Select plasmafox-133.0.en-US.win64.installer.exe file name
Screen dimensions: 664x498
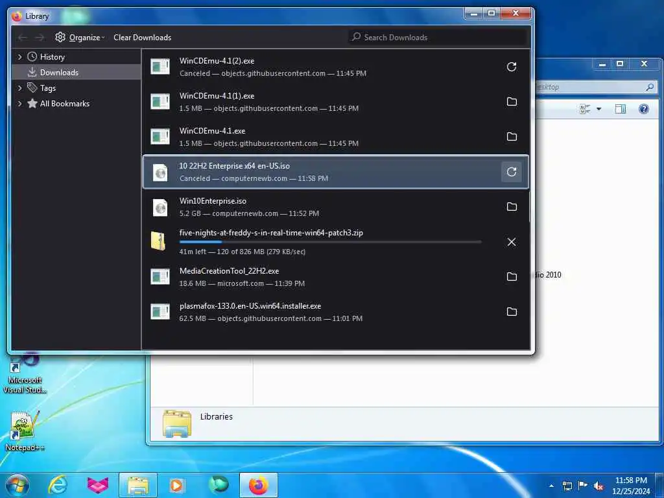pyautogui.click(x=250, y=306)
